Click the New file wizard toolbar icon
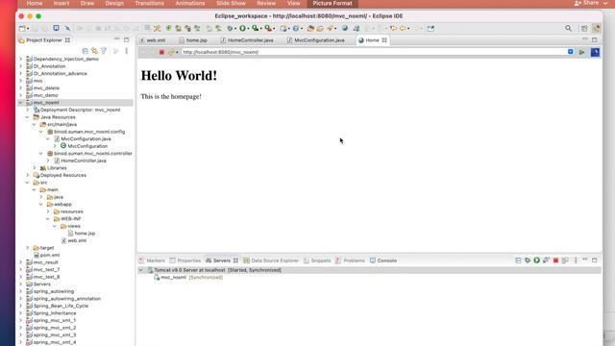The image size is (615, 346). click(22, 28)
